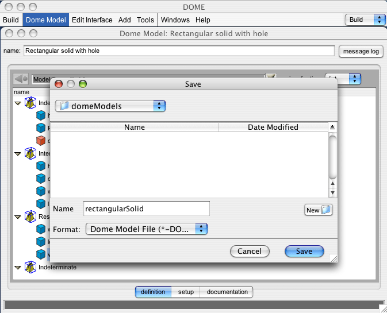
Task: Click the Cancel button in the dialog
Action: [250, 251]
